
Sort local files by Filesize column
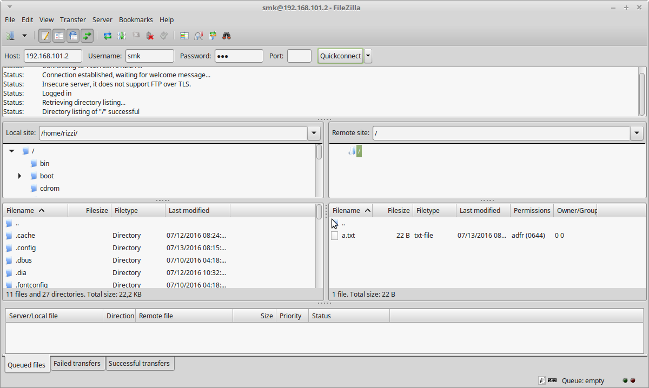click(89, 211)
